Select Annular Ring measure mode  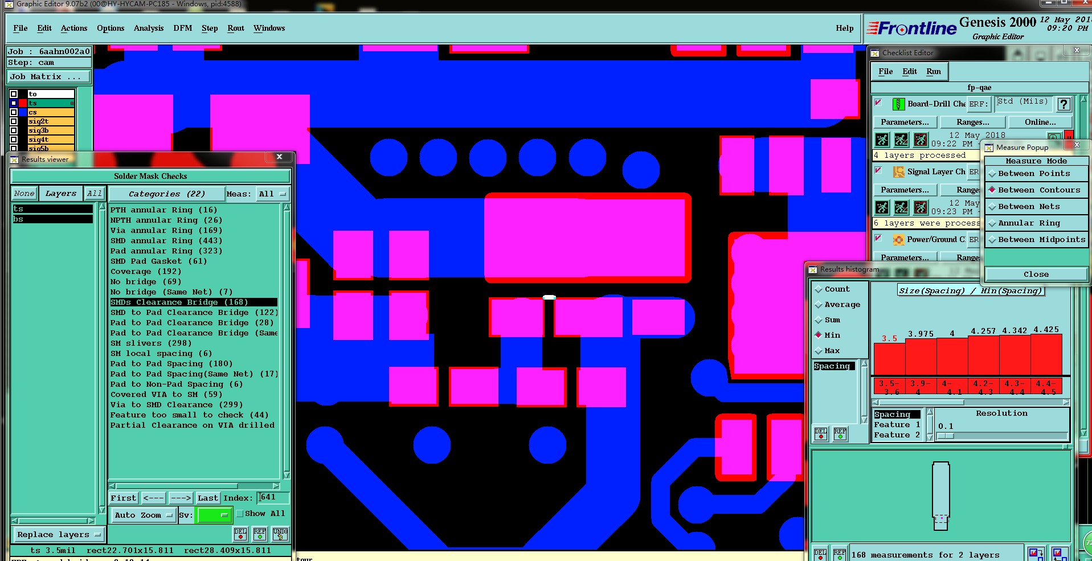pos(1036,223)
